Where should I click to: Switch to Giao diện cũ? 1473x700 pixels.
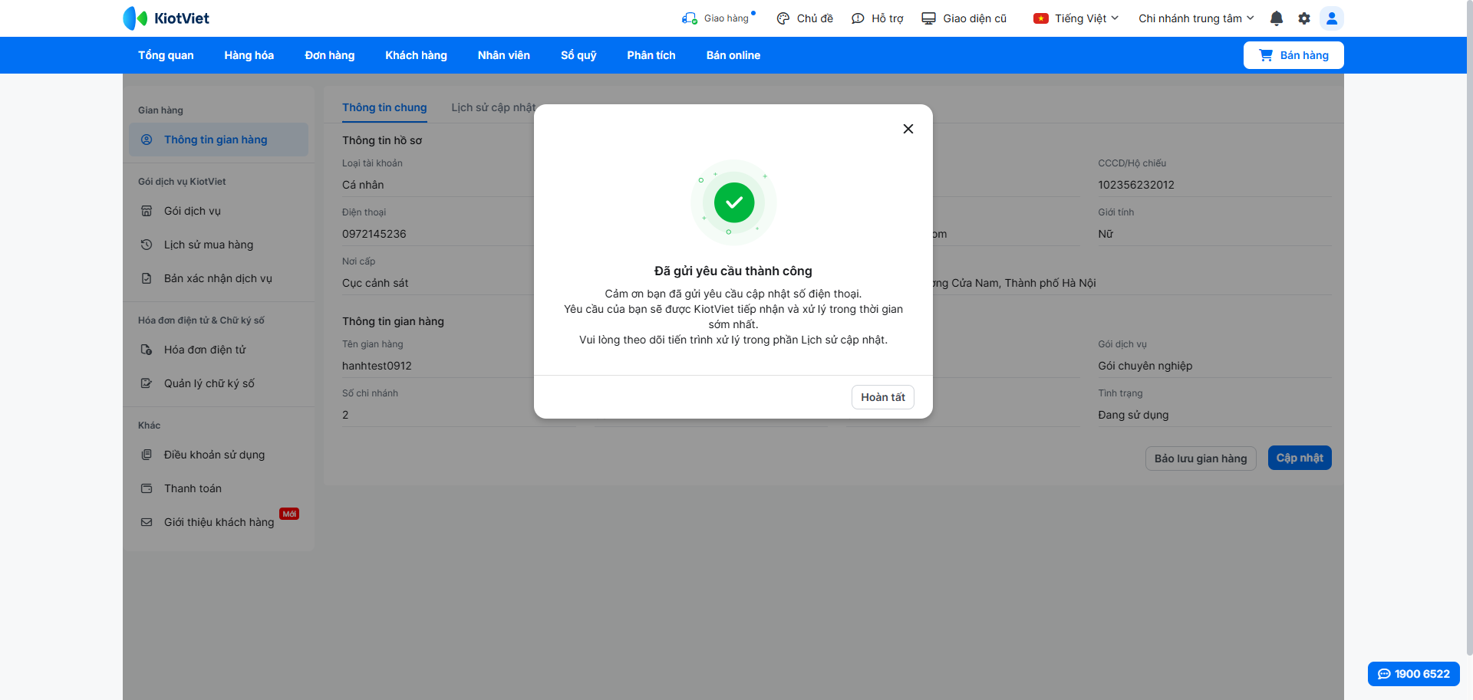pos(964,18)
